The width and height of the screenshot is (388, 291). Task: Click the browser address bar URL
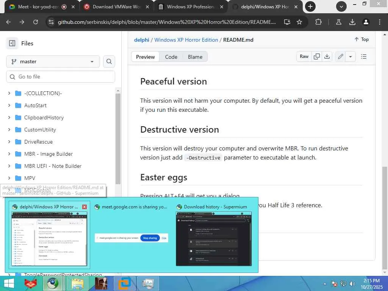[x=167, y=22]
